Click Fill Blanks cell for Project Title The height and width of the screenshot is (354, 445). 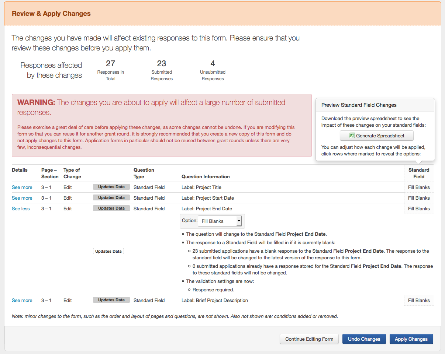tap(419, 187)
